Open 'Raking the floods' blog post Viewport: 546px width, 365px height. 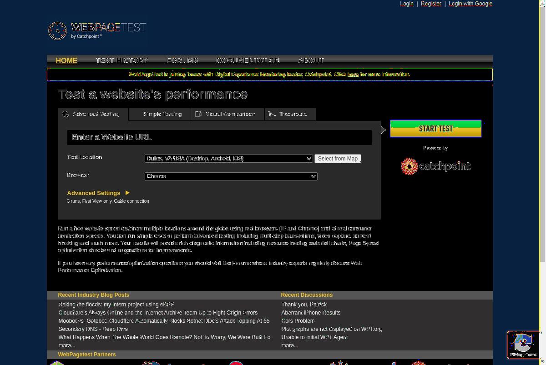(x=116, y=305)
